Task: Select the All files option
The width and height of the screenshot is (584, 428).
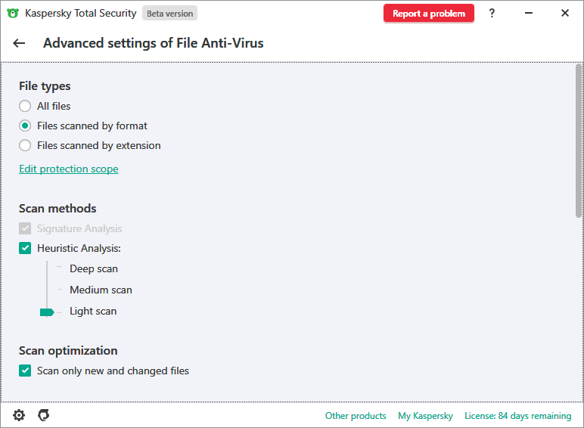Action: (25, 106)
